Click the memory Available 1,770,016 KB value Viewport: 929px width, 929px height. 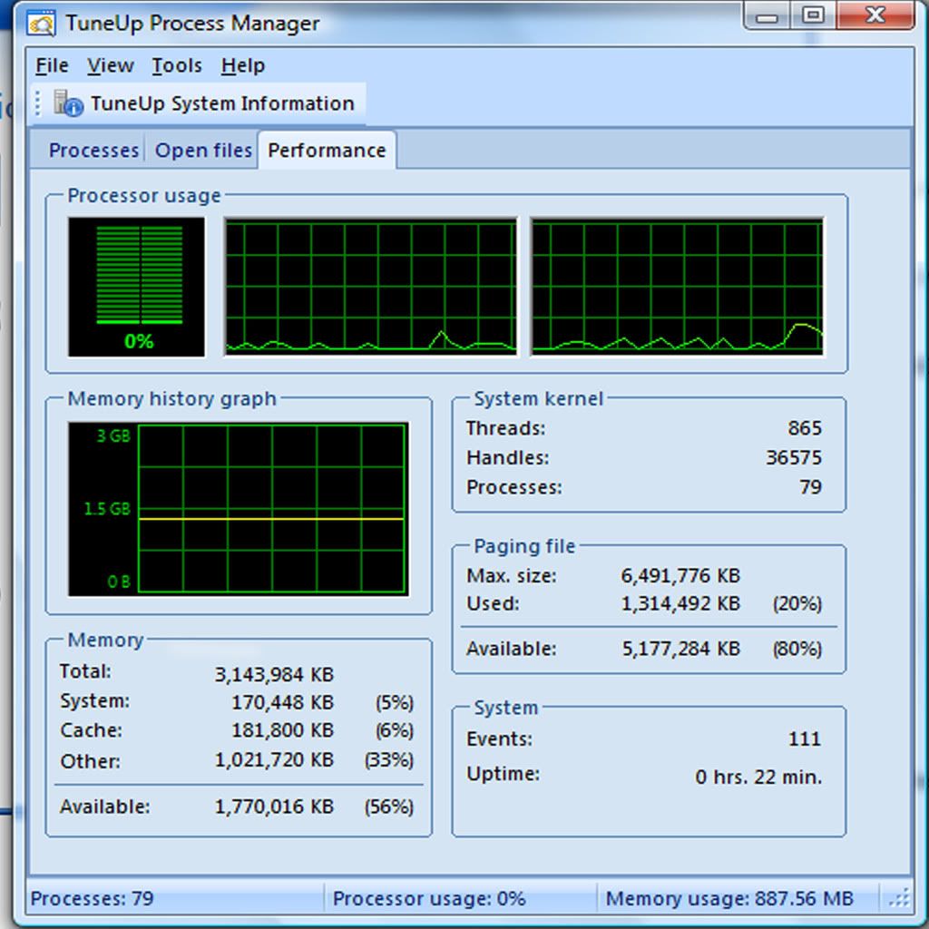tap(274, 807)
